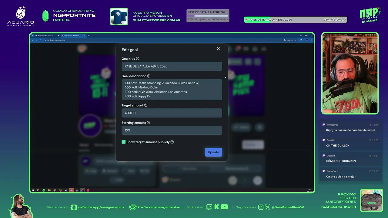The width and height of the screenshot is (388, 218).
Task: Select line "300 Kofi: NGP Wars: Abriendo Los Arkantos"
Action: pyautogui.click(x=156, y=92)
